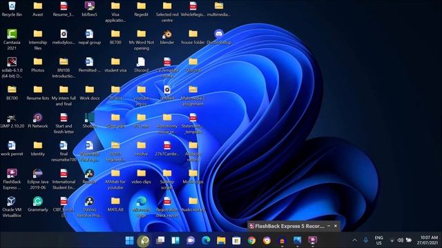
Task: Select the Start and finish letter PDF
Action: tap(64, 123)
